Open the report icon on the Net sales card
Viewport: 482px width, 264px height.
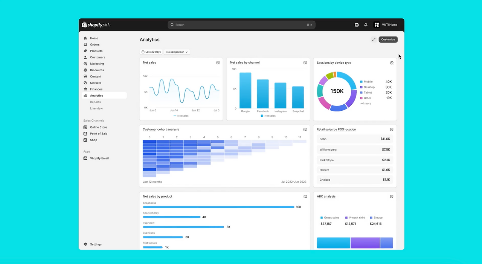tap(218, 63)
